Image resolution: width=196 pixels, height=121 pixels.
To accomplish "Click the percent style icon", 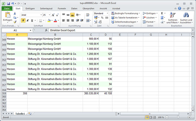I will (102, 18).
